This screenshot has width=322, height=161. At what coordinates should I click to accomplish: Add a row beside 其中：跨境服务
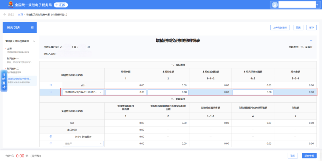pos(51,137)
